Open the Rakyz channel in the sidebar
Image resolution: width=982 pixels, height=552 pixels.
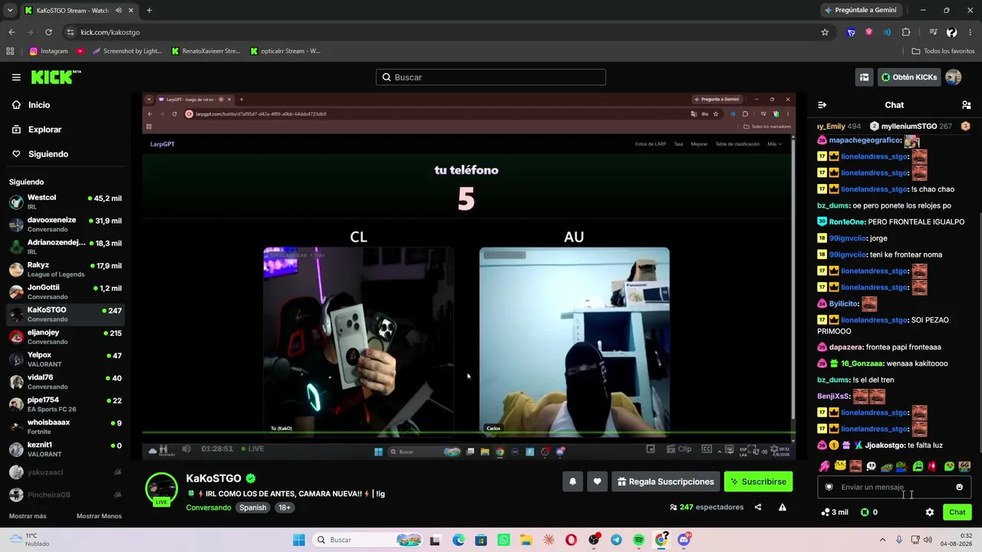tap(65, 269)
